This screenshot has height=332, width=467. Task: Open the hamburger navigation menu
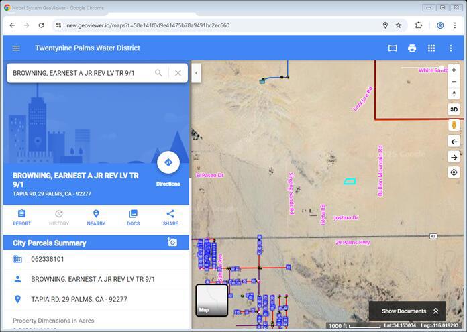pos(16,48)
